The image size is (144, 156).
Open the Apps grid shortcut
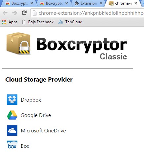point(10,22)
